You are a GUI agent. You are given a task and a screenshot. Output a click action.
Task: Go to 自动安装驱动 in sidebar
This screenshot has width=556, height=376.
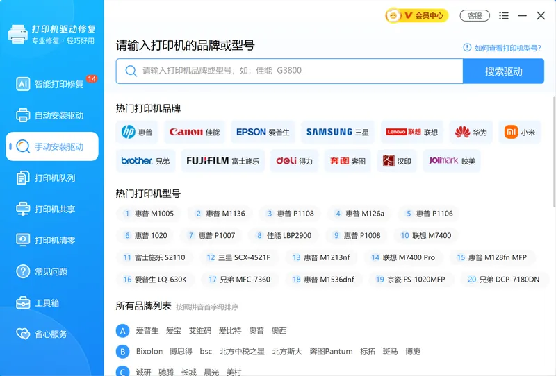[x=51, y=115]
